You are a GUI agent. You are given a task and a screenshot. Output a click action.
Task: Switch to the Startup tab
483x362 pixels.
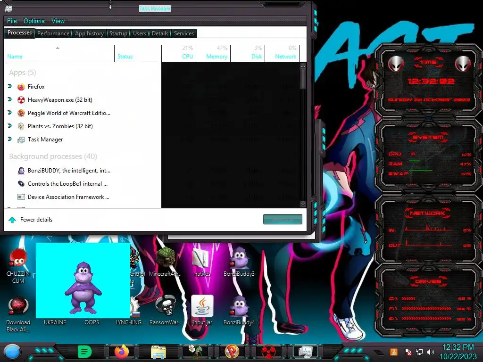pos(118,33)
